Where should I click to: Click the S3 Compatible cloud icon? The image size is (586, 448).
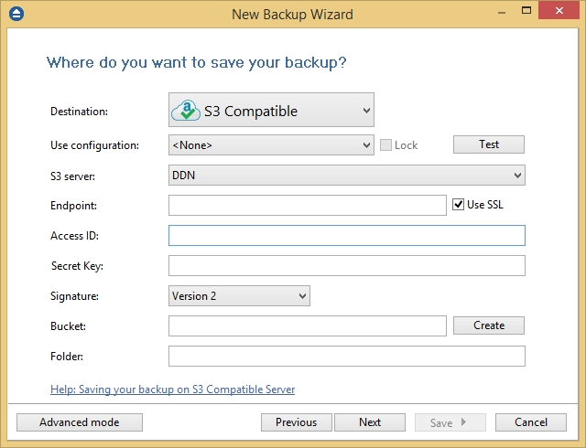(186, 110)
